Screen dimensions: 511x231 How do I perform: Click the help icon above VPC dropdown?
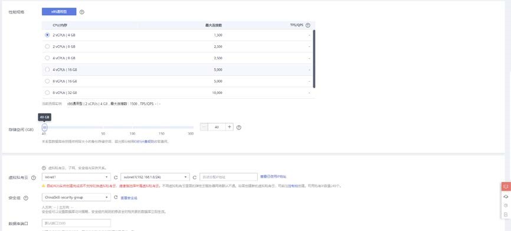[x=44, y=168]
